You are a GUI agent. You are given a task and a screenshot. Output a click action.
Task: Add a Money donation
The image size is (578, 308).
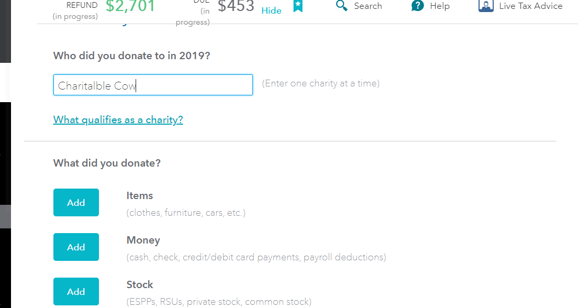(76, 247)
